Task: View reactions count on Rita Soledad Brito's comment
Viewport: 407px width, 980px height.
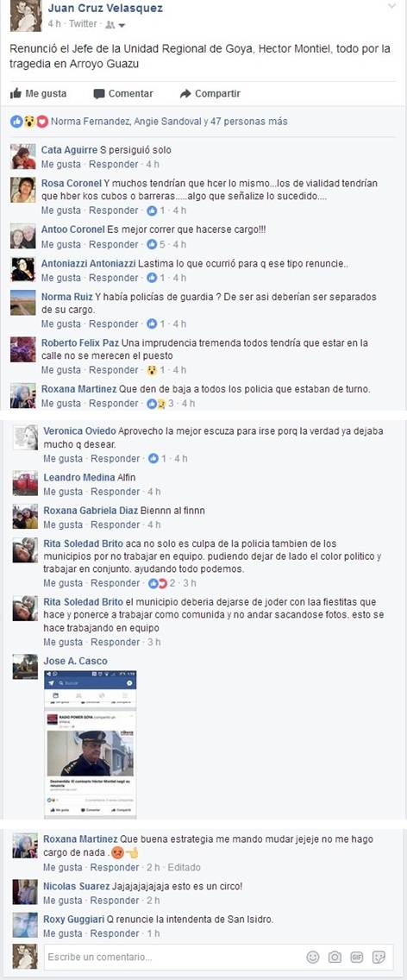Action: click(x=160, y=583)
